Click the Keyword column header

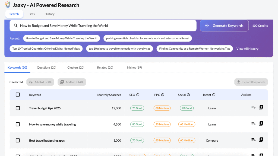coord(35,95)
